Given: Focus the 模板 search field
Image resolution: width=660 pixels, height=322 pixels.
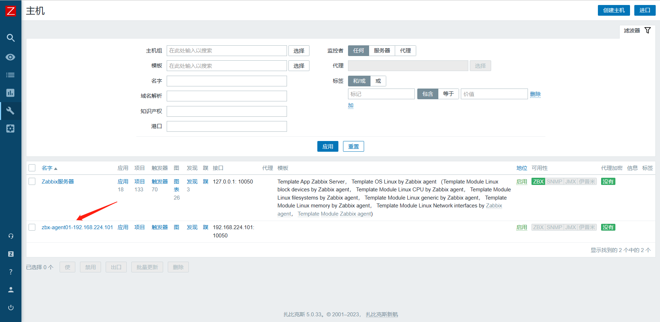Looking at the screenshot, I should click(x=227, y=66).
